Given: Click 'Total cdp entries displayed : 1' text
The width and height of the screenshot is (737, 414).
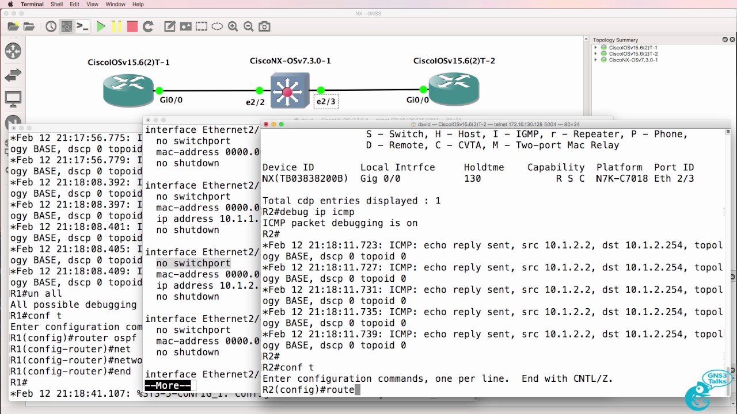Looking at the screenshot, I should (x=351, y=201).
